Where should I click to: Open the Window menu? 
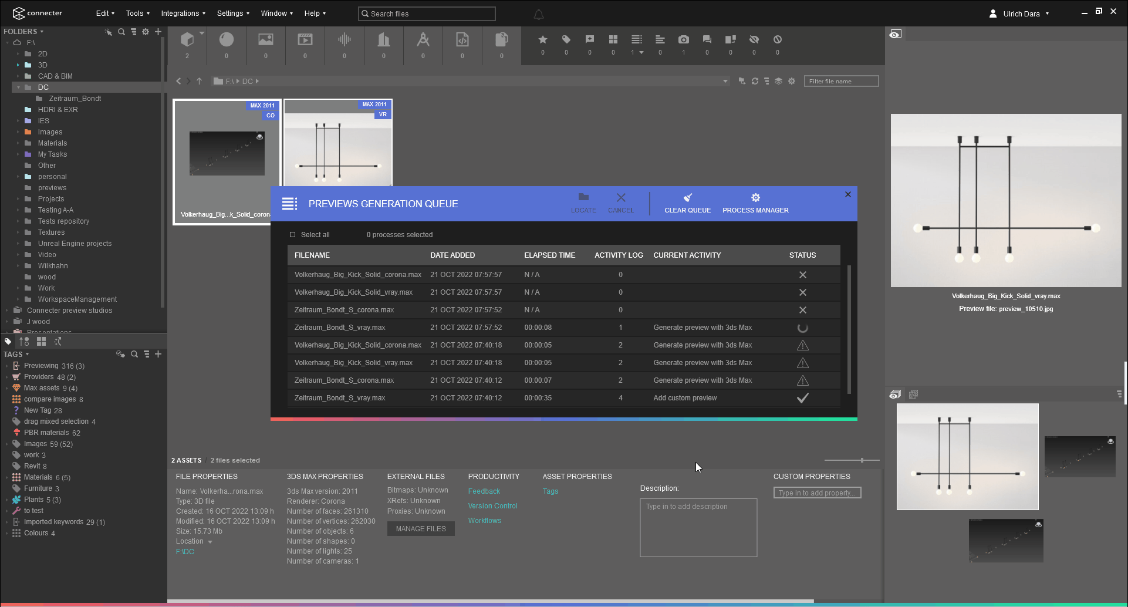click(277, 14)
